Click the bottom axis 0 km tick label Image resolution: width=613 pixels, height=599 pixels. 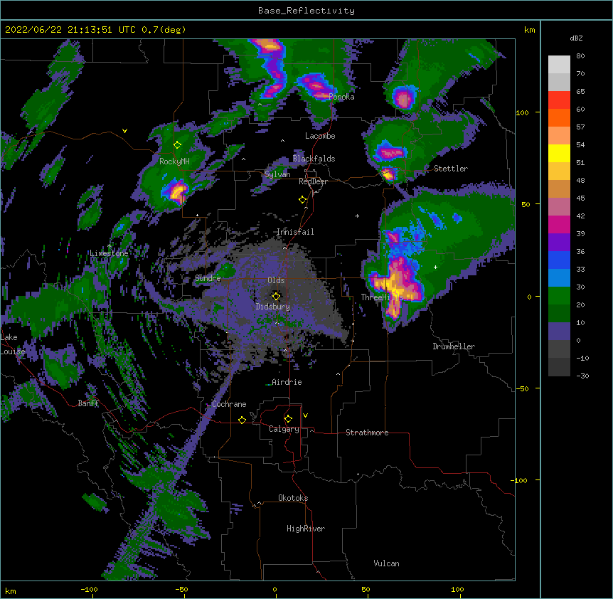click(x=274, y=589)
